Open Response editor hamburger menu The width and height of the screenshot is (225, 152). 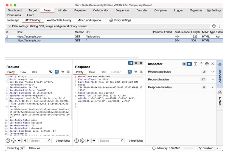[x=142, y=72]
